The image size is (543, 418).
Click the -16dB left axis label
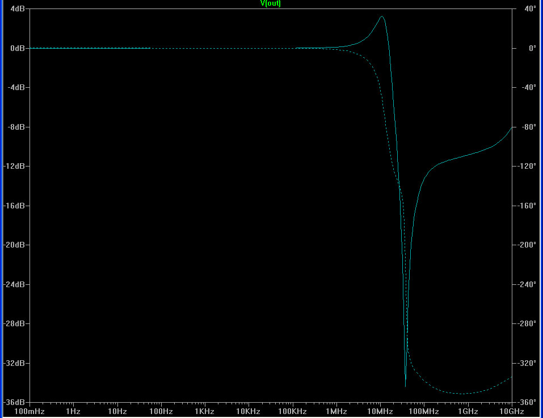15,206
